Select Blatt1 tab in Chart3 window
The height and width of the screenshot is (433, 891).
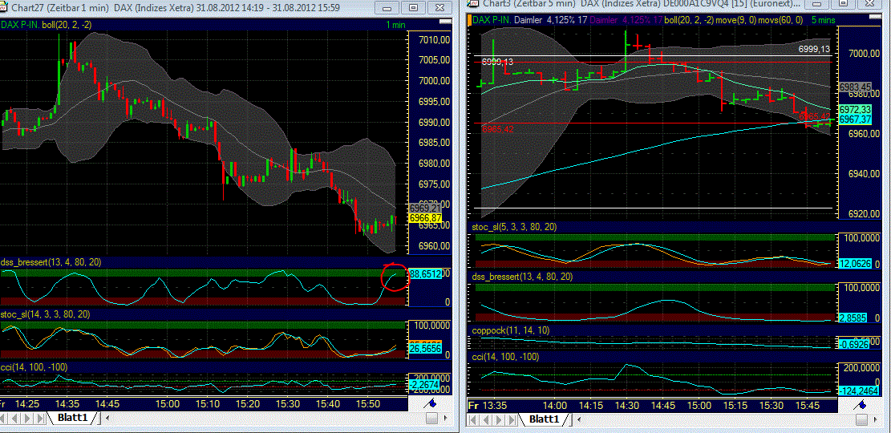(x=545, y=419)
